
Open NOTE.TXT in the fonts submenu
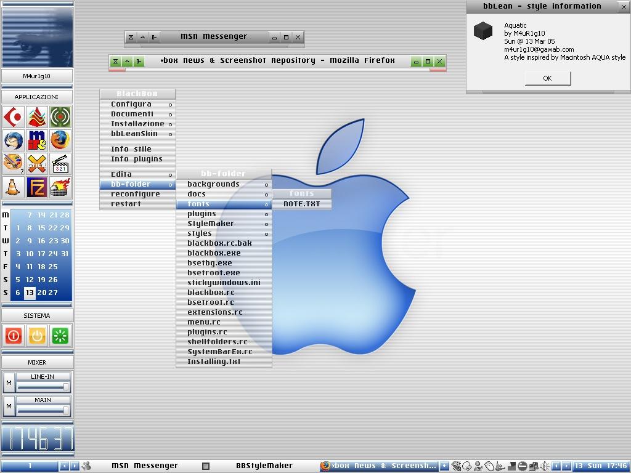pos(302,204)
